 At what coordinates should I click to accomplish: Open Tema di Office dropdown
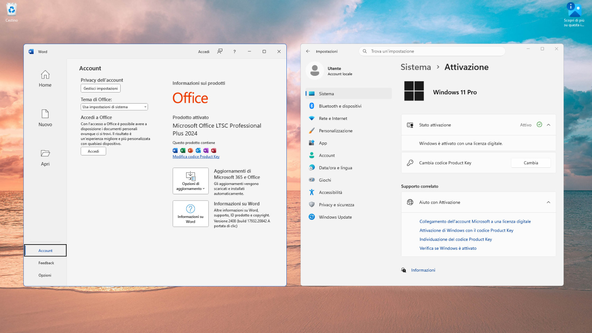tap(114, 107)
